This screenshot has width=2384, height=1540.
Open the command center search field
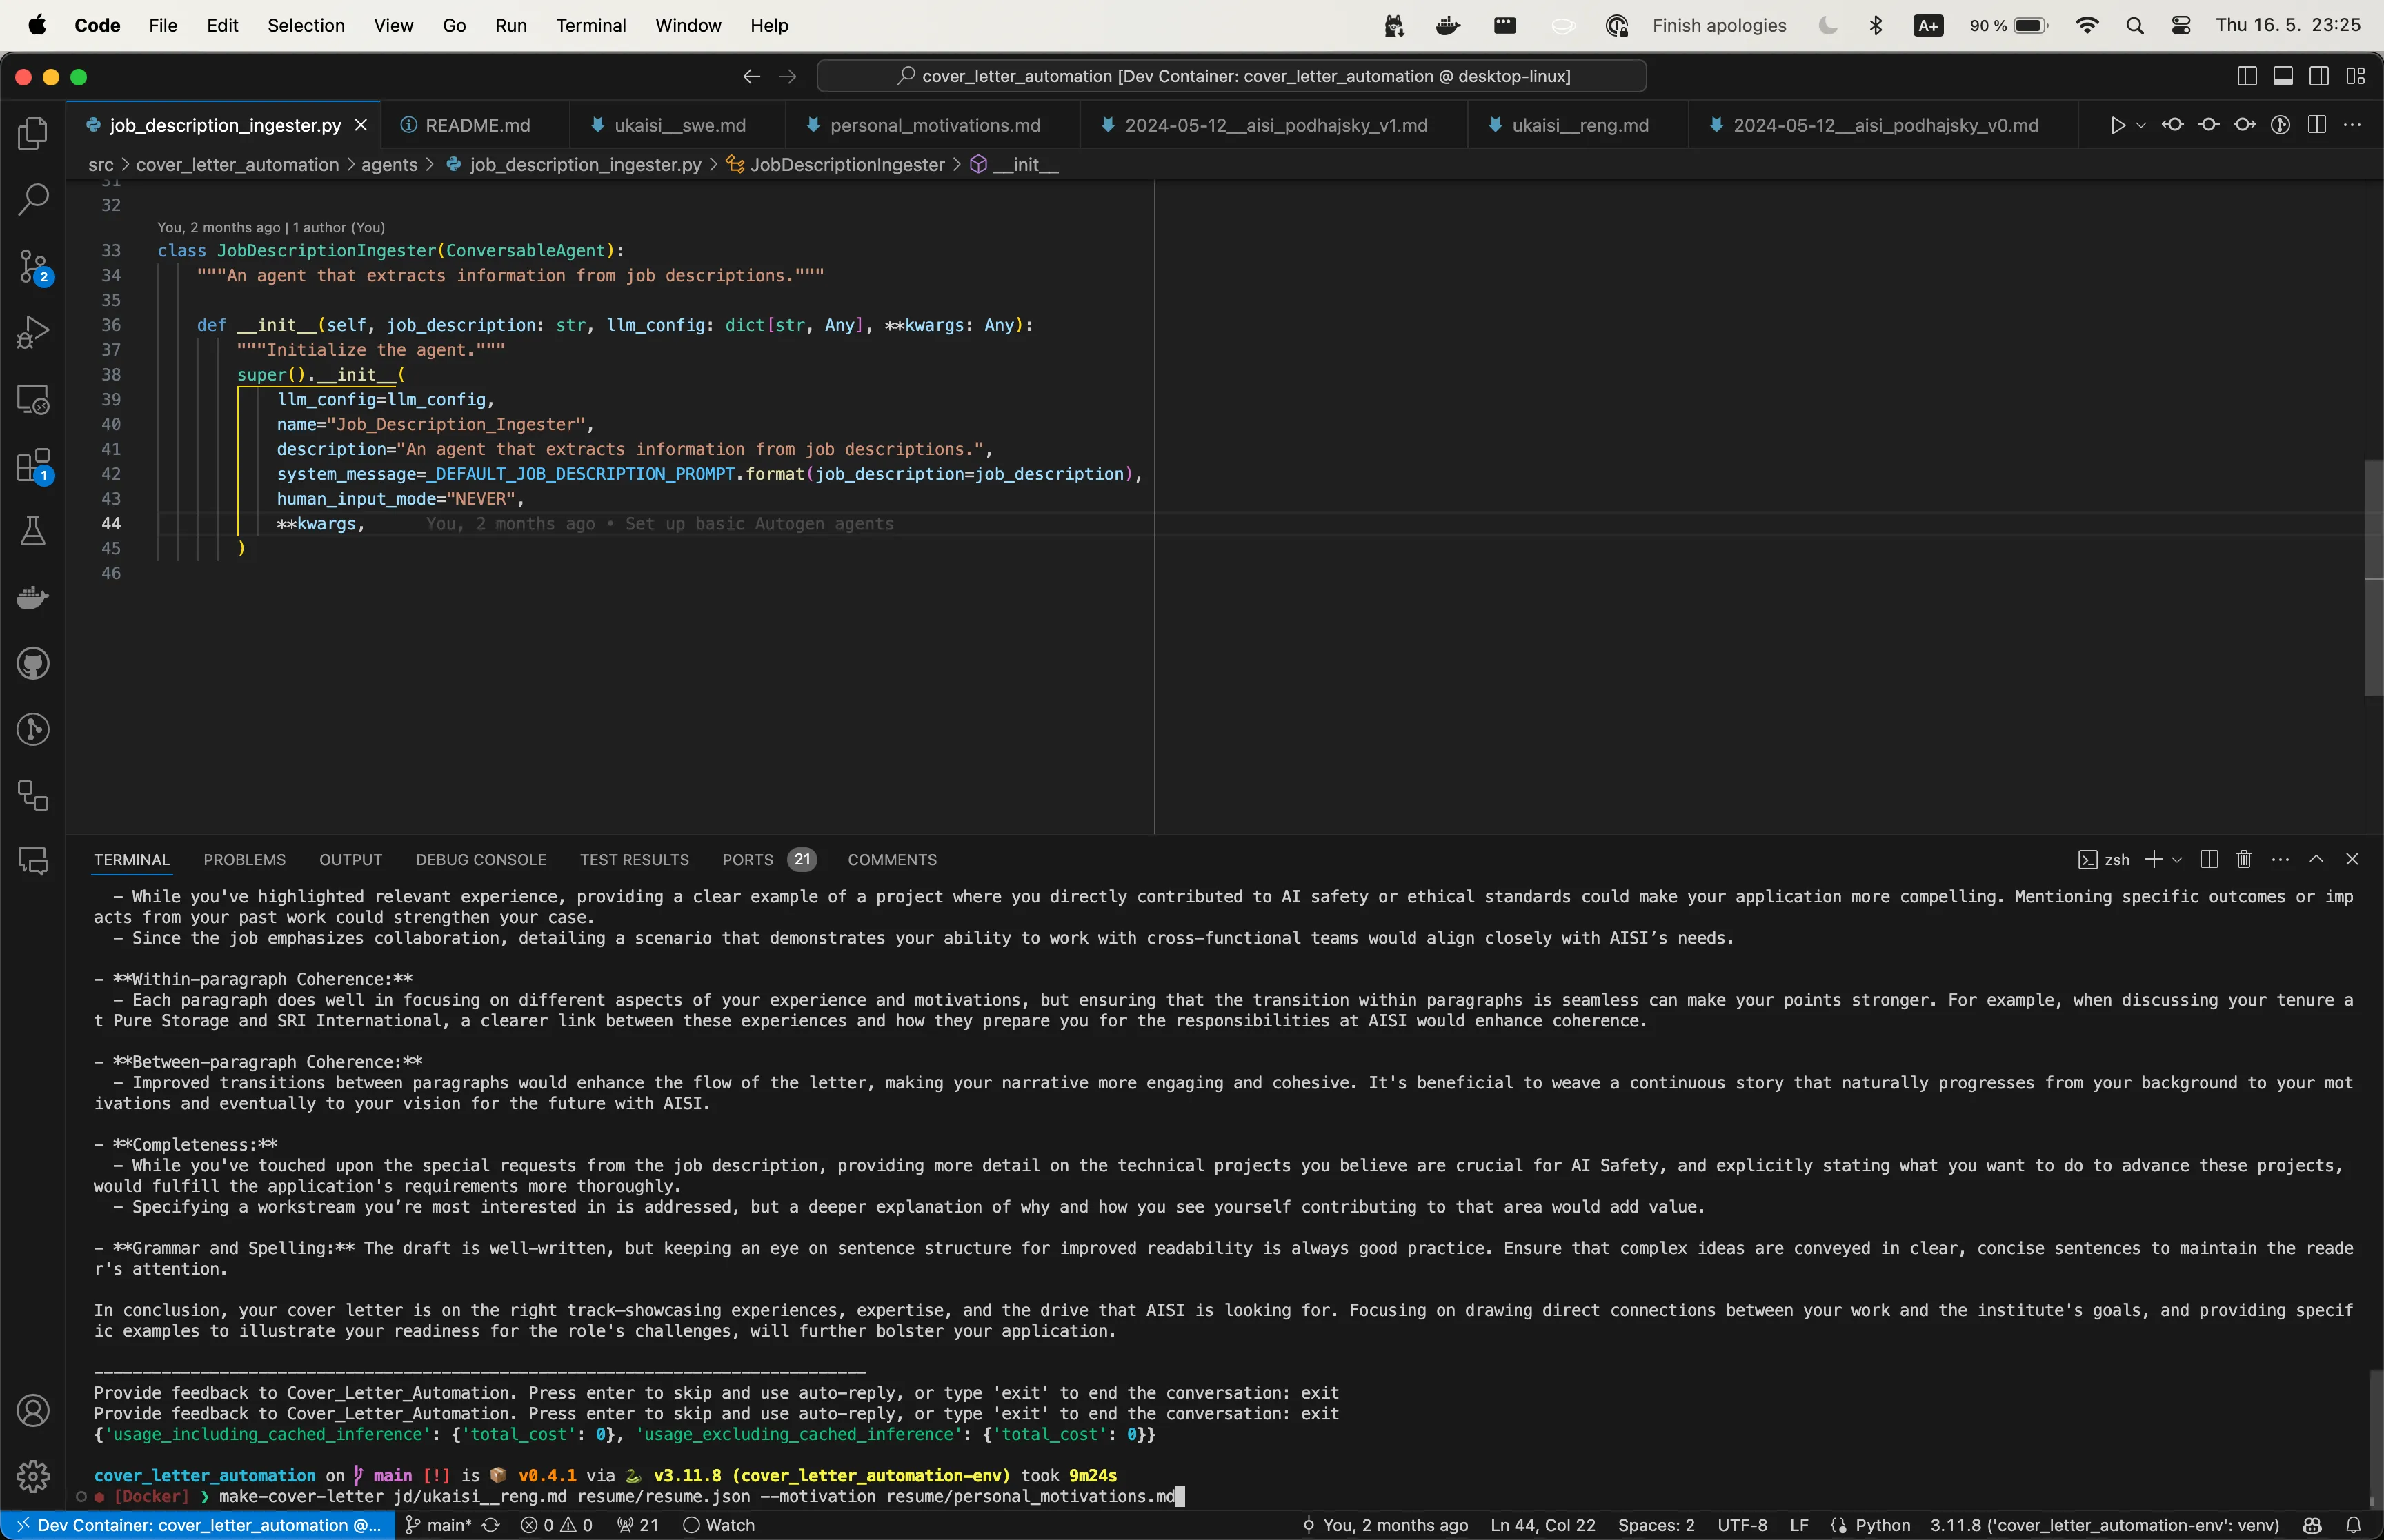point(1231,76)
